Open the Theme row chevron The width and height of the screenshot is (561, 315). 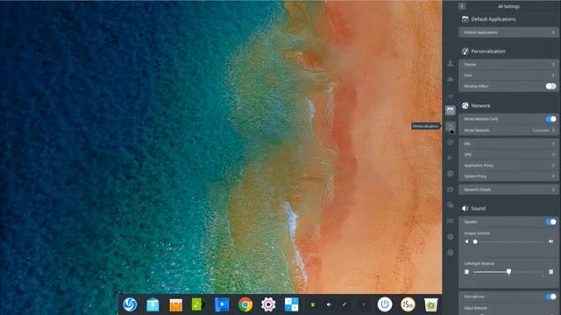pos(553,64)
